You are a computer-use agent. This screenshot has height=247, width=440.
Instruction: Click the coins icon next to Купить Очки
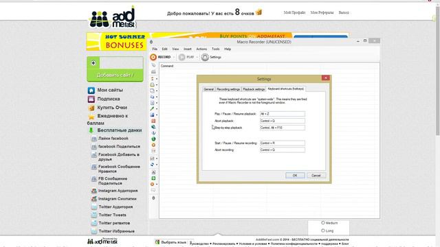[91, 108]
